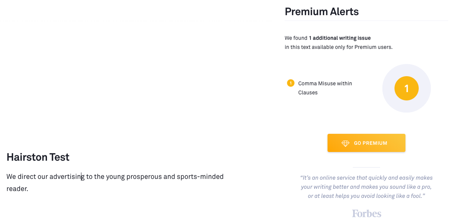Click the word "sports-minded" in the sentence
Viewport: 449px width, 224px height.
200,177
